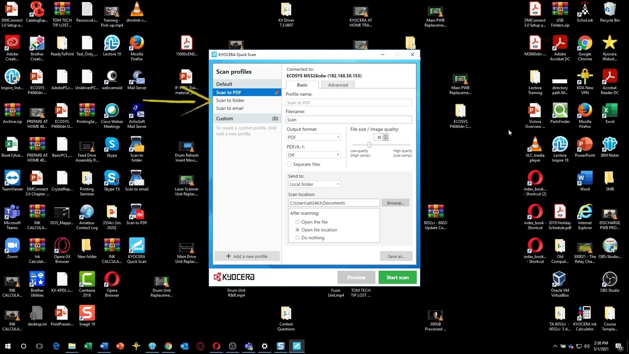Open the Adobe Acrobat DC desktop icon
This screenshot has width=629, height=354.
click(x=560, y=49)
